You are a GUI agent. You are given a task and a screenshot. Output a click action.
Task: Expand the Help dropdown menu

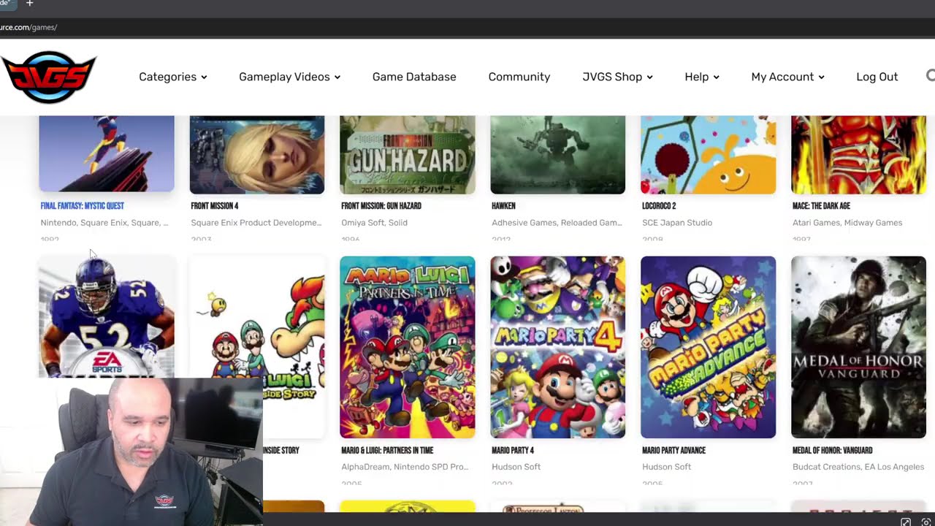702,77
